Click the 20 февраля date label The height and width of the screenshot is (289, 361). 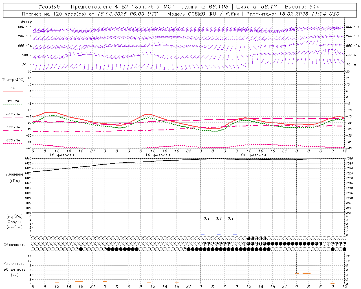click(x=254, y=155)
